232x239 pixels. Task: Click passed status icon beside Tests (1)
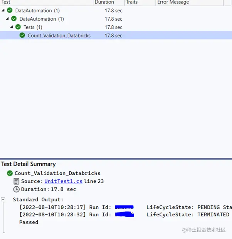(18, 27)
